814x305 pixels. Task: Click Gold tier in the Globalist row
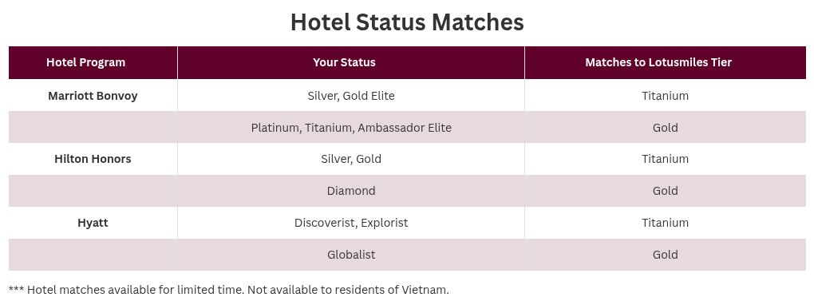click(665, 255)
